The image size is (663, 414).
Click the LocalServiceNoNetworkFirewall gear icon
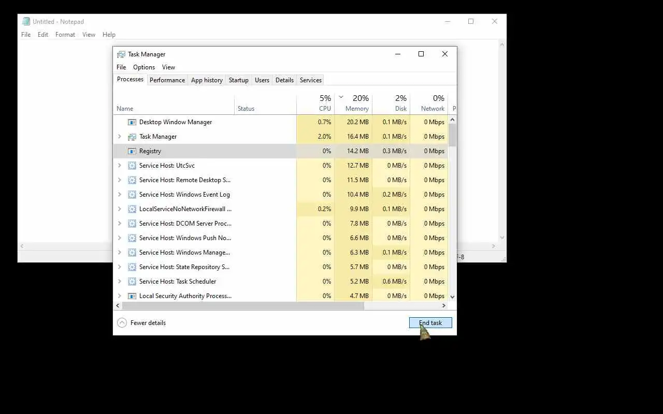tap(132, 209)
